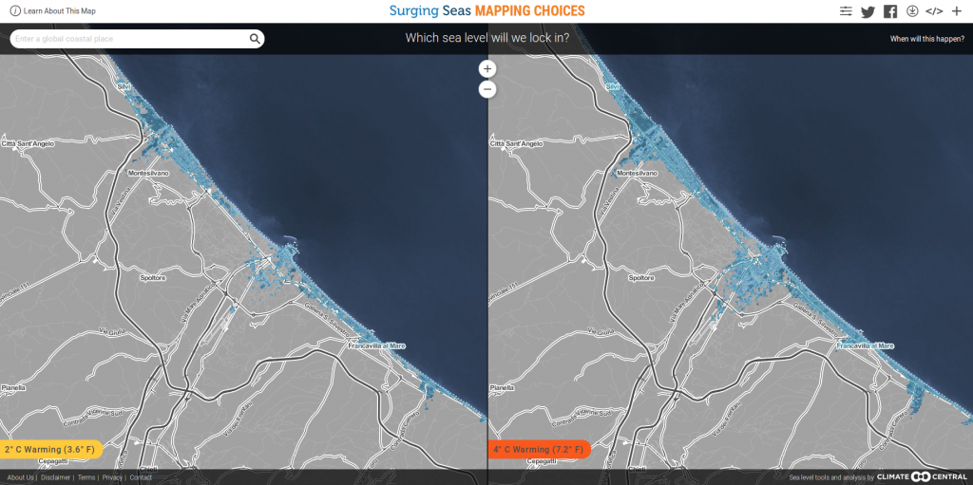Select the 2° C Warming label
This screenshot has height=485, width=973.
click(50, 449)
